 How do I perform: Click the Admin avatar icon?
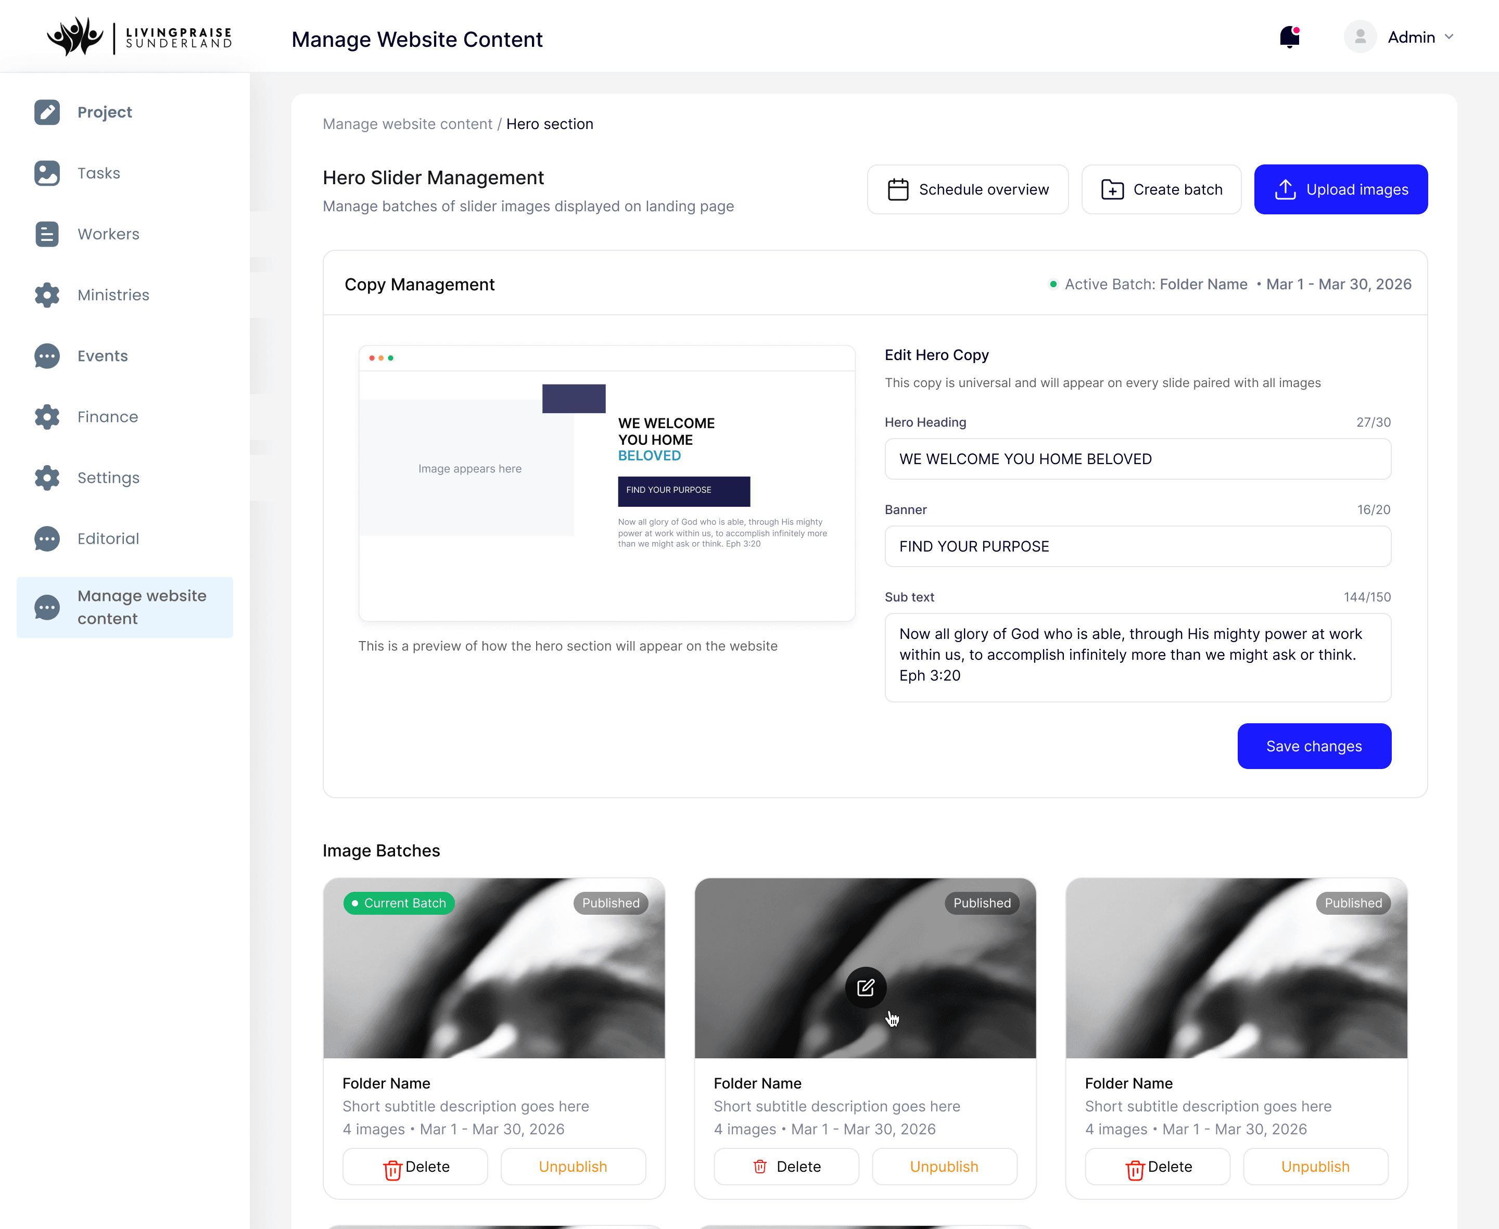1360,37
